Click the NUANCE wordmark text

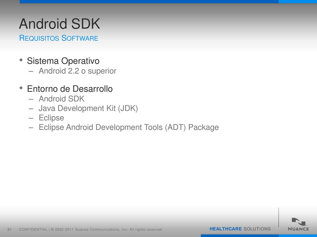pos(298,229)
